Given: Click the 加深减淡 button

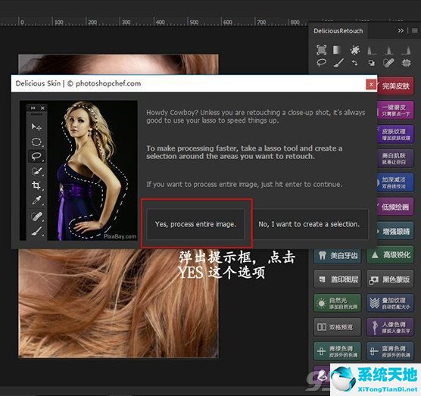Looking at the screenshot, I should [395, 182].
